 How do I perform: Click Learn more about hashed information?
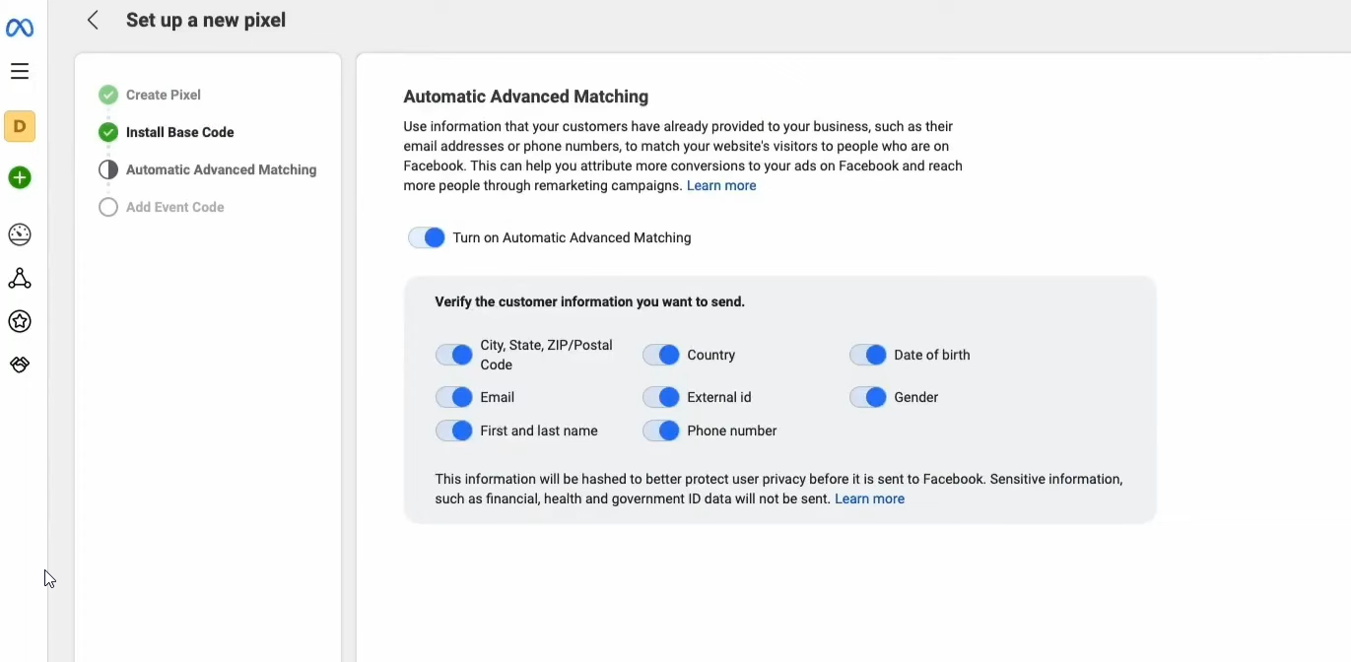point(869,499)
